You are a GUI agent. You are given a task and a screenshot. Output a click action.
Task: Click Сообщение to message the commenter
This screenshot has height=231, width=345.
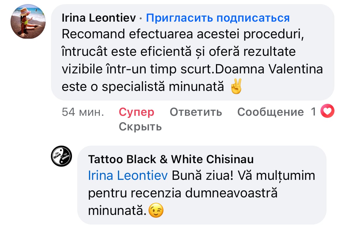pos(270,112)
